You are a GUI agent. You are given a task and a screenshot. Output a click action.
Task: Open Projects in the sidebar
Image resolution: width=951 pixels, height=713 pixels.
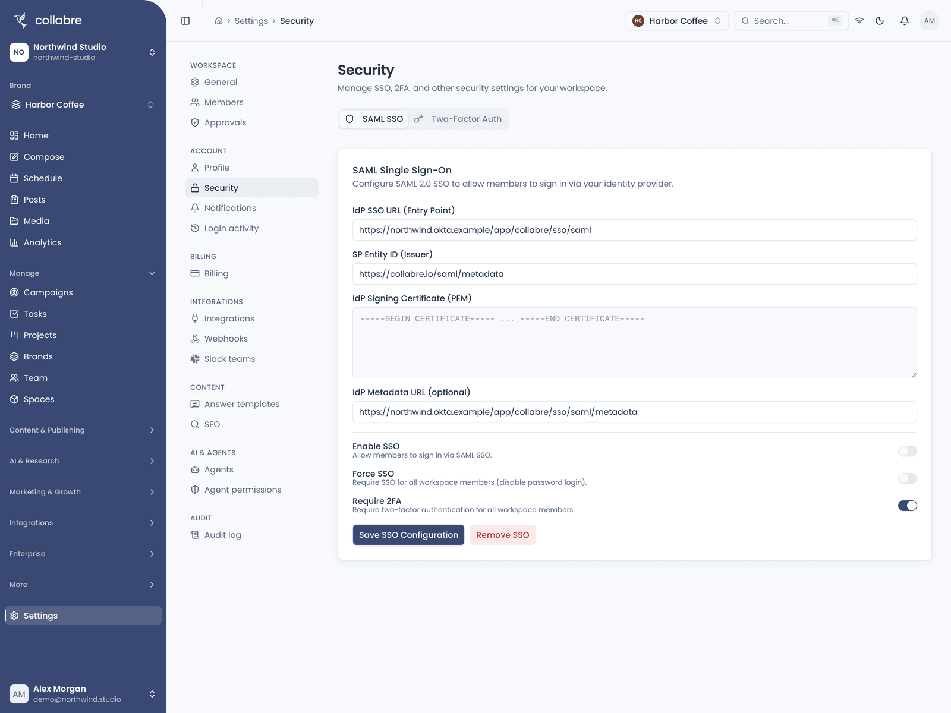tap(83, 335)
